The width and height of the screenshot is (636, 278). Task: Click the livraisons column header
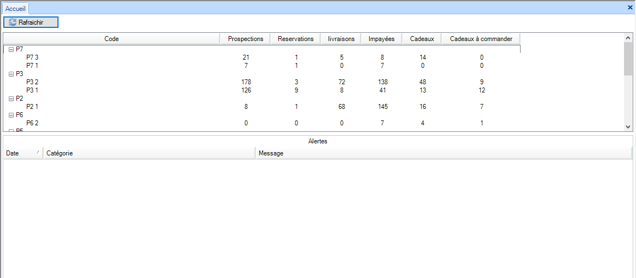pos(341,39)
